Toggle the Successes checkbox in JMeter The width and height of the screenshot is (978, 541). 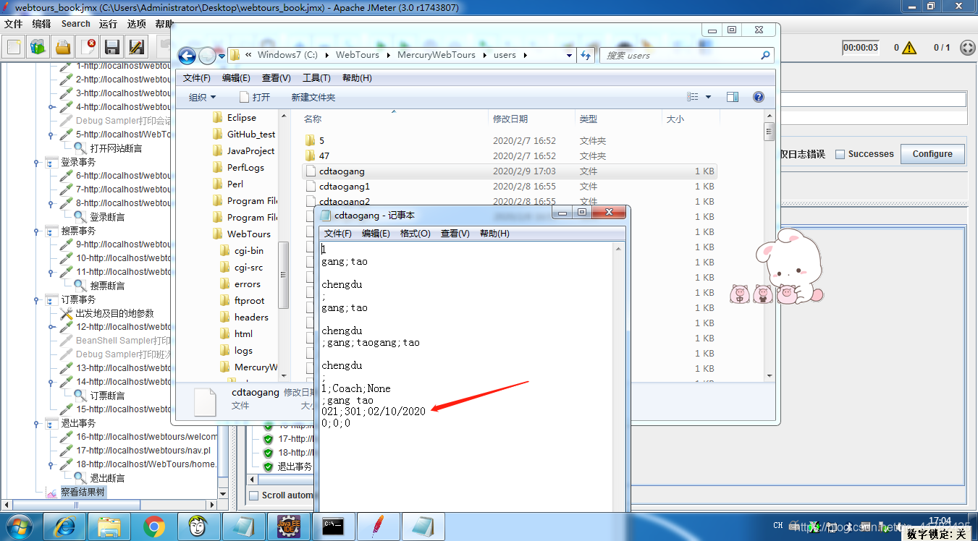pyautogui.click(x=840, y=154)
